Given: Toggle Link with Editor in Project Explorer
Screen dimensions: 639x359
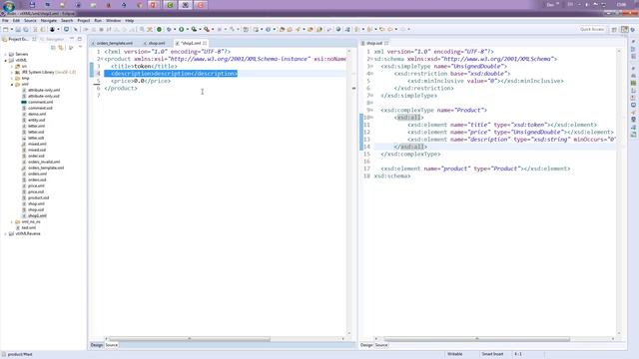Looking at the screenshot, I should pos(61,48).
